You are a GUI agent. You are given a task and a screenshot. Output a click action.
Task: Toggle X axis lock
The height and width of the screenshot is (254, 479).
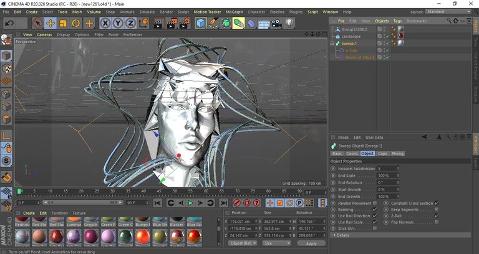click(x=105, y=23)
